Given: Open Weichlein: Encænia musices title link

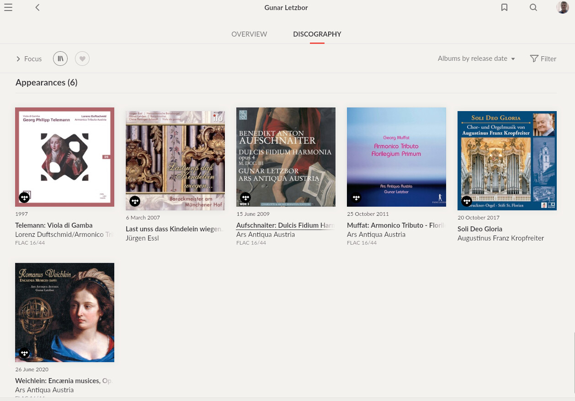Looking at the screenshot, I should [64, 381].
